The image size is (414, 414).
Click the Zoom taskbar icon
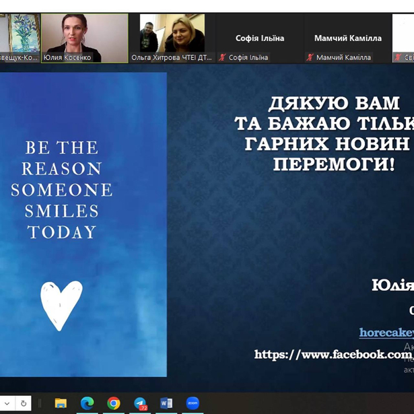coord(193,403)
